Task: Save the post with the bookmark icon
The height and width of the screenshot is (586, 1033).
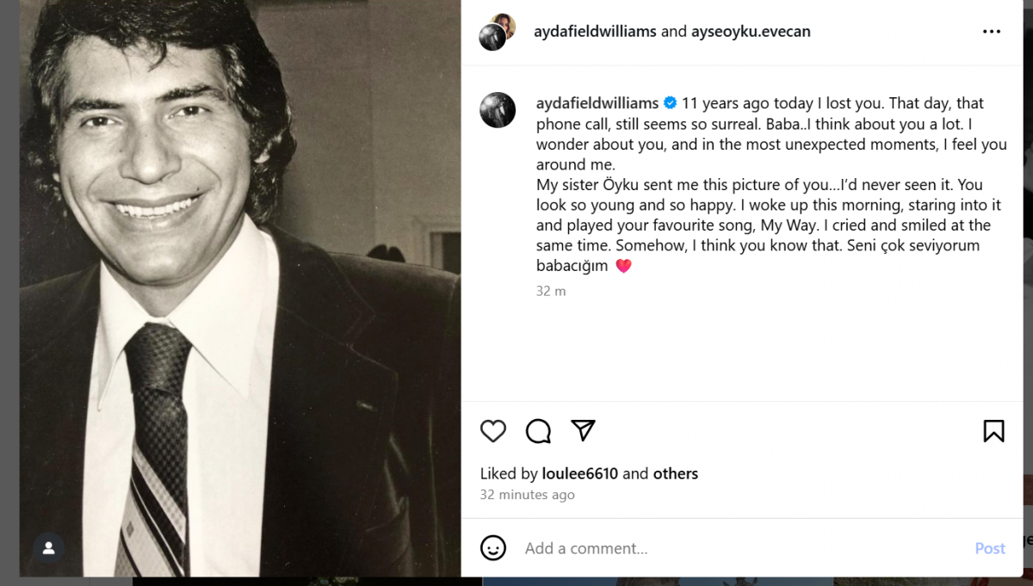Action: click(x=993, y=431)
